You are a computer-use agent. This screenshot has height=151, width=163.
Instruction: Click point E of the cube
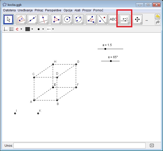53,87
